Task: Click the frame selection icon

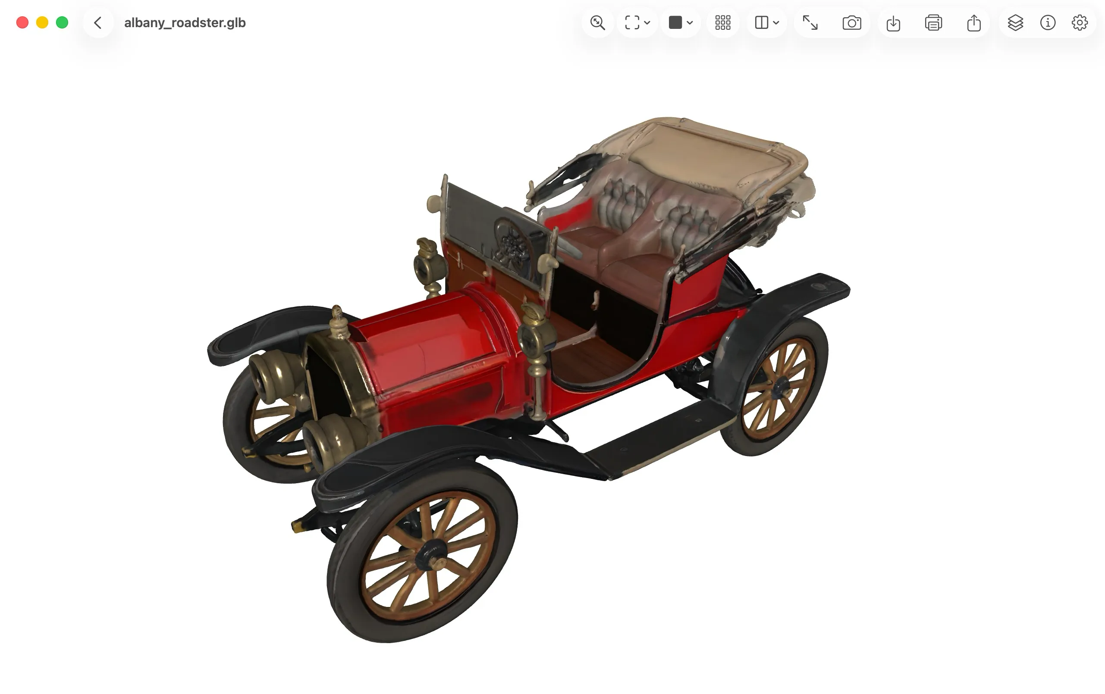Action: tap(632, 22)
